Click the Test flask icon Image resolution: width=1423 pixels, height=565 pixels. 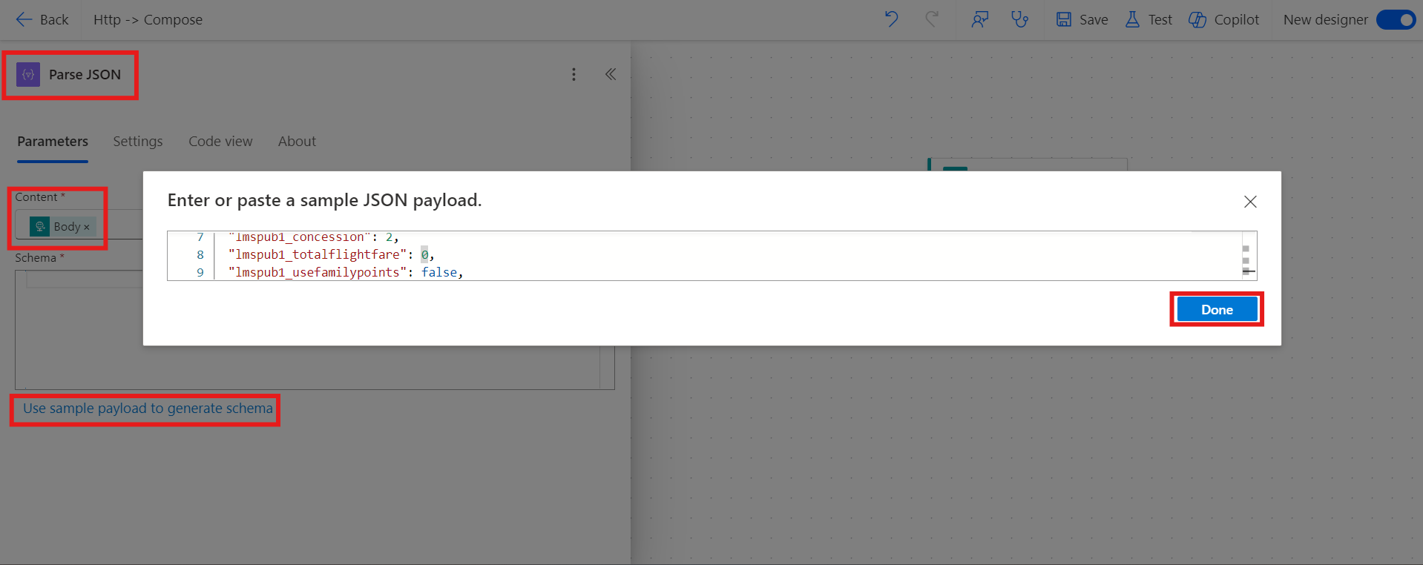[1132, 19]
